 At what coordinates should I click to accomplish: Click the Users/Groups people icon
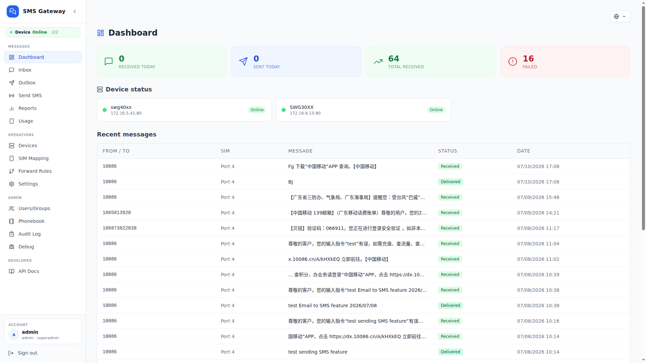coord(12,208)
